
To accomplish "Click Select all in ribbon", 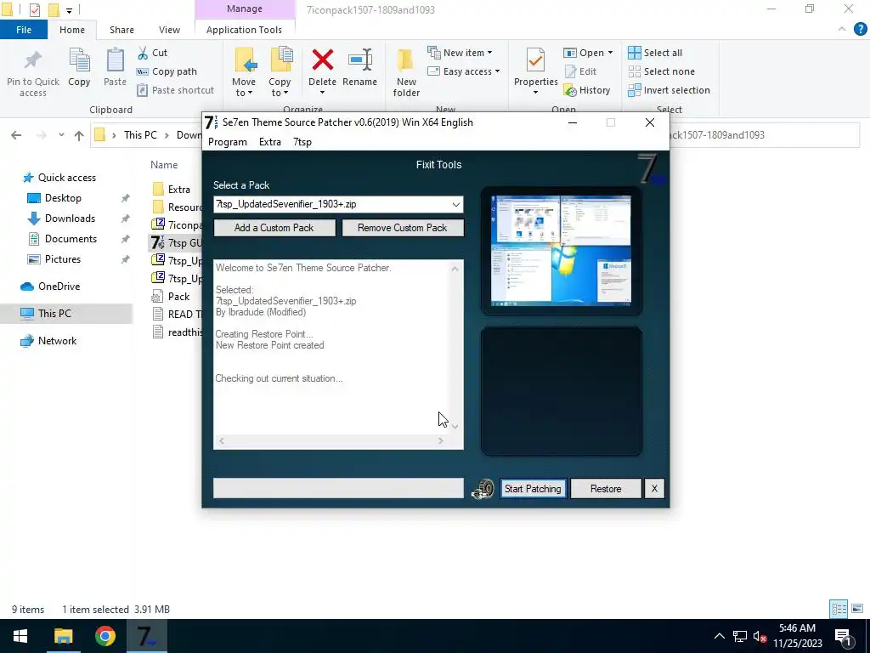I will [655, 53].
